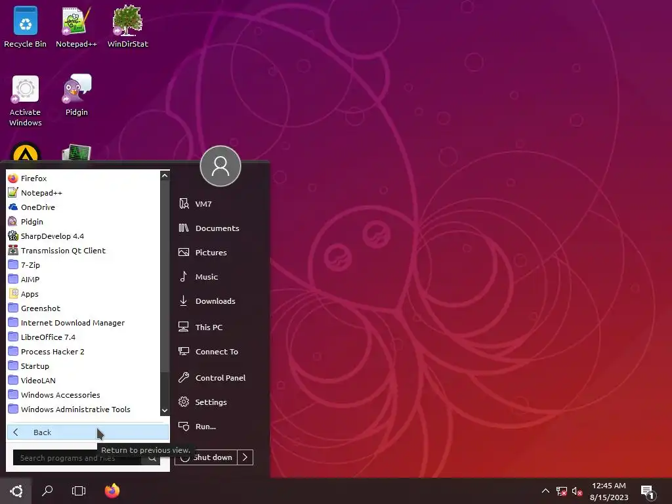Click the network status tray icon
This screenshot has width=672, height=504.
coord(561,491)
